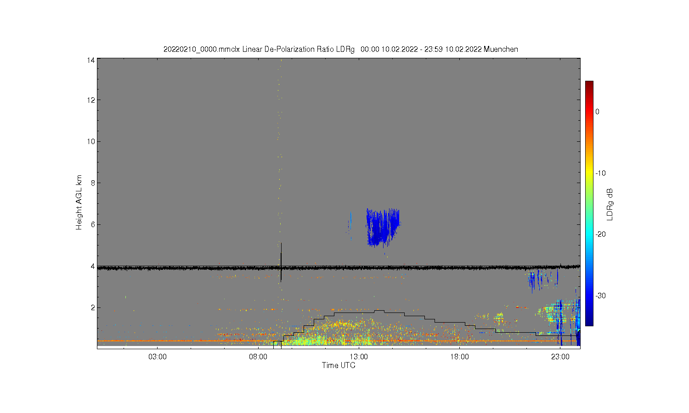Screen dimensions: 689x413
Task: Click the height tick label '4'
Action: (x=93, y=266)
